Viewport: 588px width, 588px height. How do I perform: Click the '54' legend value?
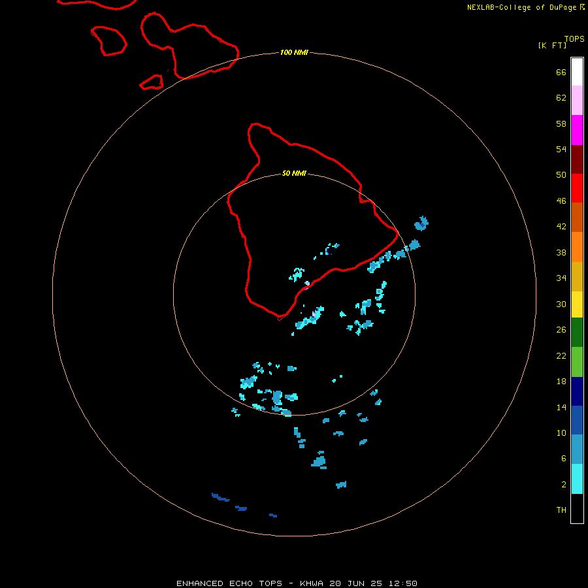[x=561, y=149]
